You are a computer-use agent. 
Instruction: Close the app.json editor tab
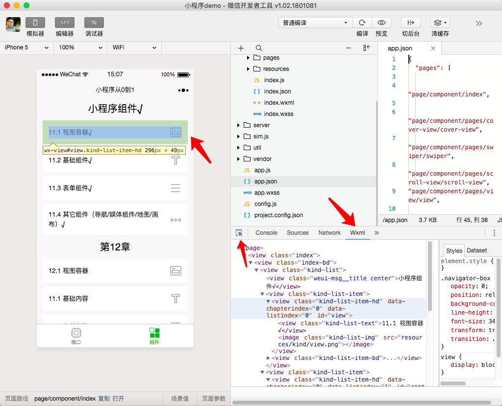click(433, 48)
